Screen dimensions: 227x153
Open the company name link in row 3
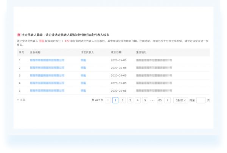pyautogui.click(x=47, y=75)
